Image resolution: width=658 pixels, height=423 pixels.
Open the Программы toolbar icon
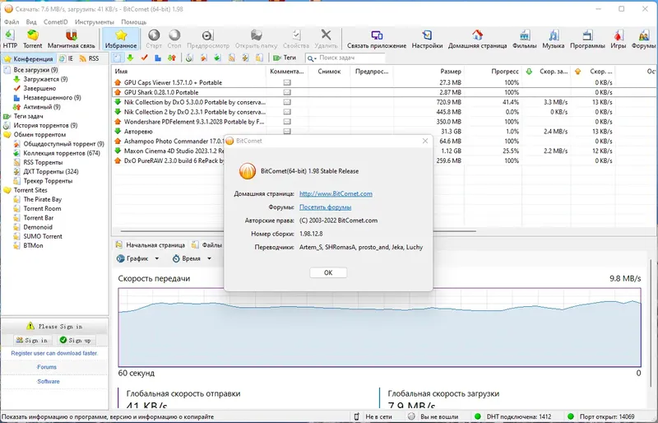[587, 39]
